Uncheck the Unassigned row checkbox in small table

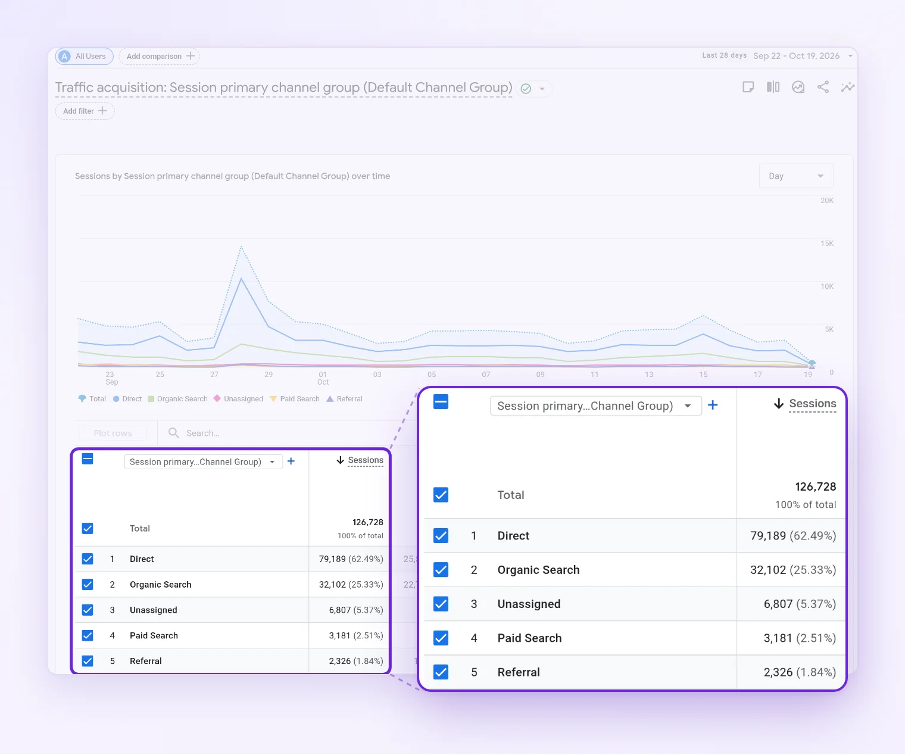pos(88,610)
